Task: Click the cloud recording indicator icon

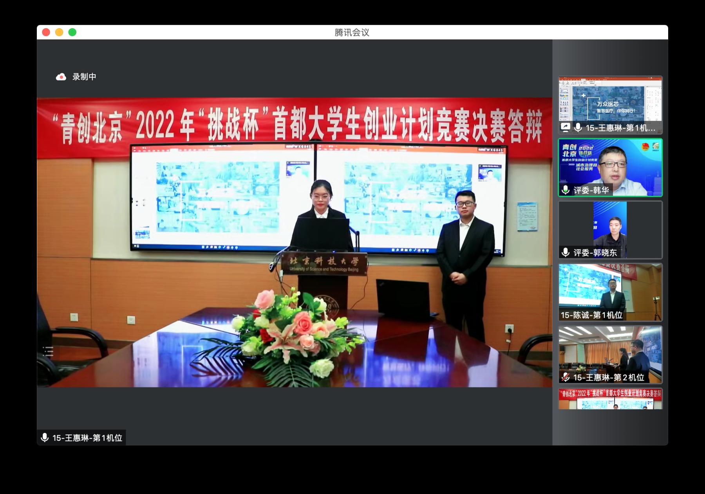Action: (x=61, y=77)
